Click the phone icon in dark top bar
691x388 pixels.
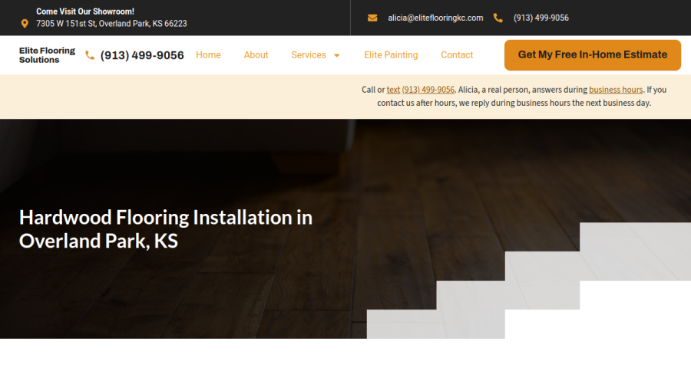[x=498, y=18]
